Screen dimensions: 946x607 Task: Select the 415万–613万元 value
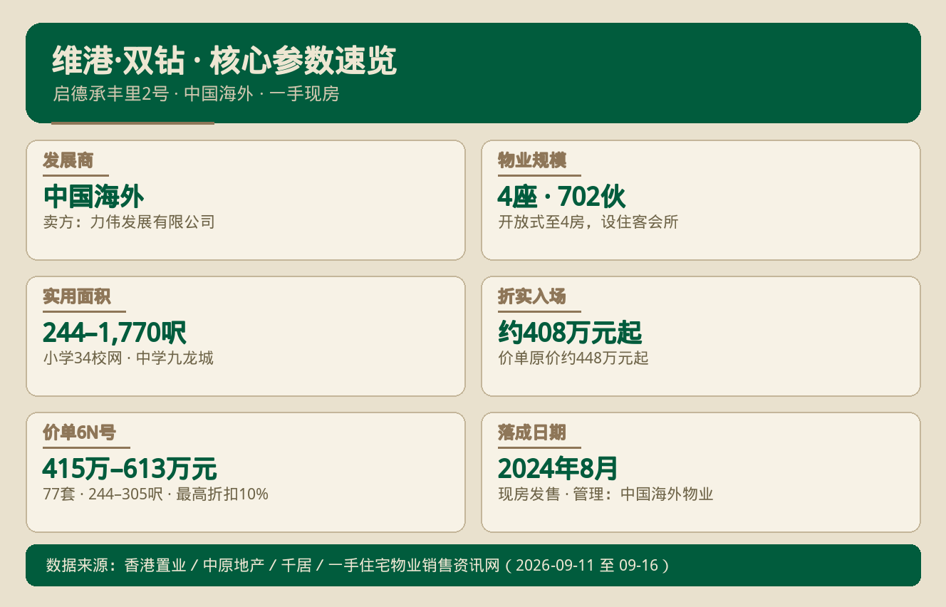tap(130, 468)
